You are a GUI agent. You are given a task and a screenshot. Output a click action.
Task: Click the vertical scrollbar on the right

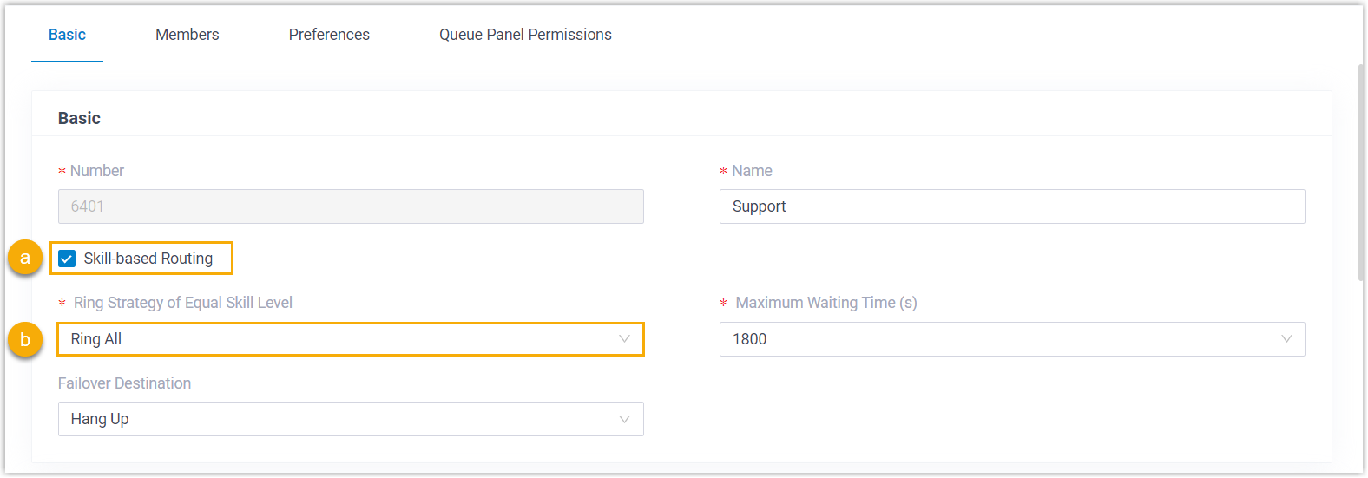(1361, 174)
